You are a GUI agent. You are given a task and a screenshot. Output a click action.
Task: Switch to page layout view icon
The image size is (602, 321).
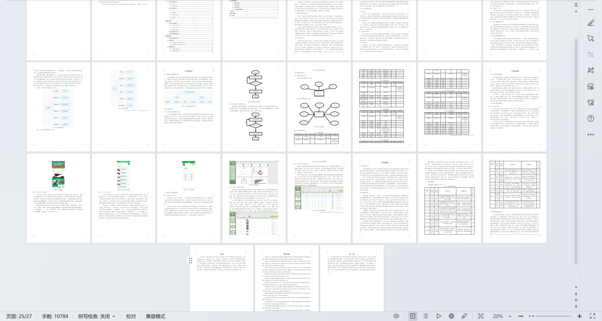click(x=412, y=316)
